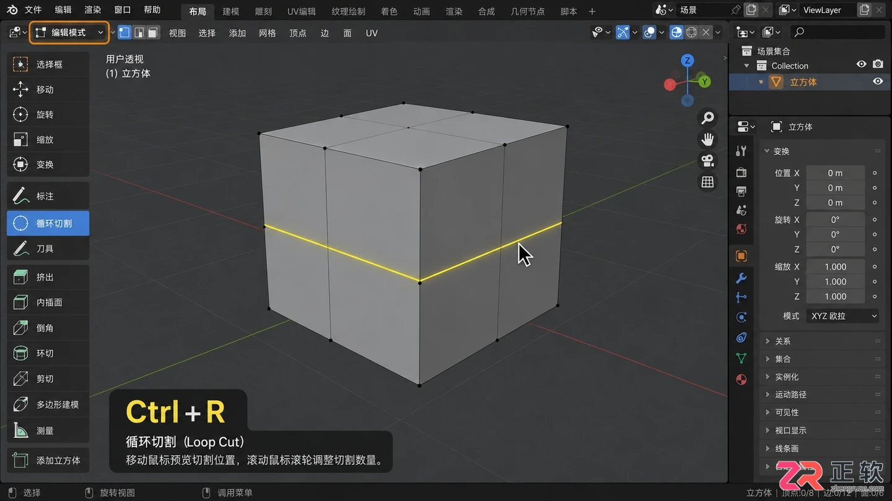Open the 编辑 menu in top bar
Image resolution: width=892 pixels, height=501 pixels.
pyautogui.click(x=63, y=10)
